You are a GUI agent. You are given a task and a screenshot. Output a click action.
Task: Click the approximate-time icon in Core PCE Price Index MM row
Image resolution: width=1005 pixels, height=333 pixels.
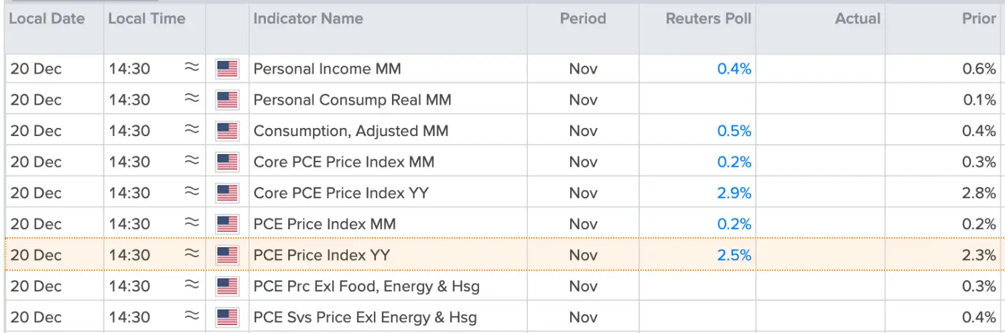[192, 161]
